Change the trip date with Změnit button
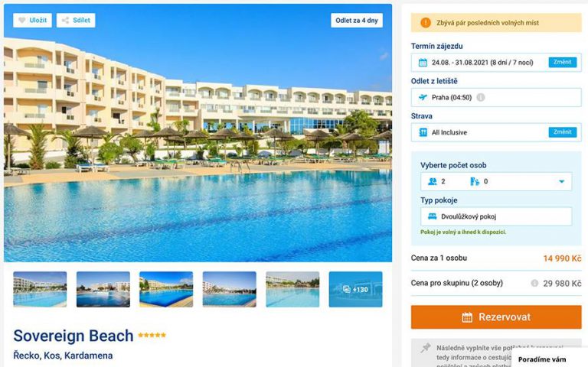Image resolution: width=588 pixels, height=367 pixels. point(563,62)
